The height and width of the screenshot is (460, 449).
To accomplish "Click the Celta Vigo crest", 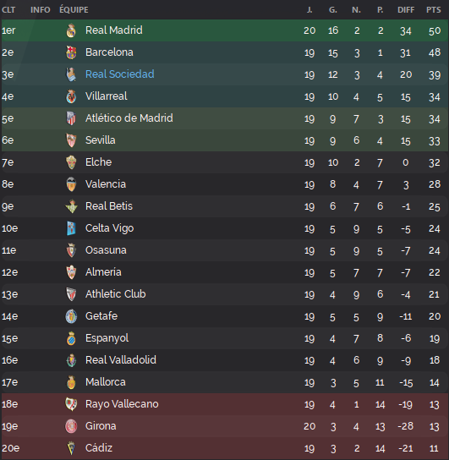I will coord(71,228).
